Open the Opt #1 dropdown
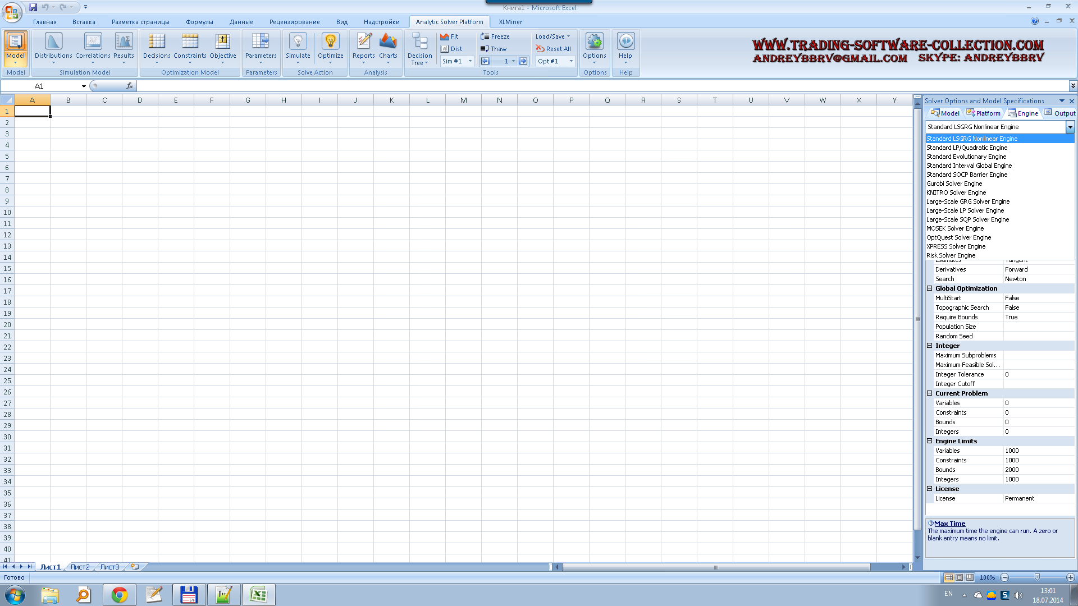 571,61
